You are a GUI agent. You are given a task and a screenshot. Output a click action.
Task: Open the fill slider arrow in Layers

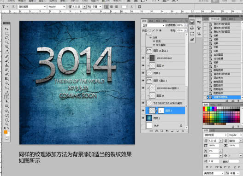point(186,30)
